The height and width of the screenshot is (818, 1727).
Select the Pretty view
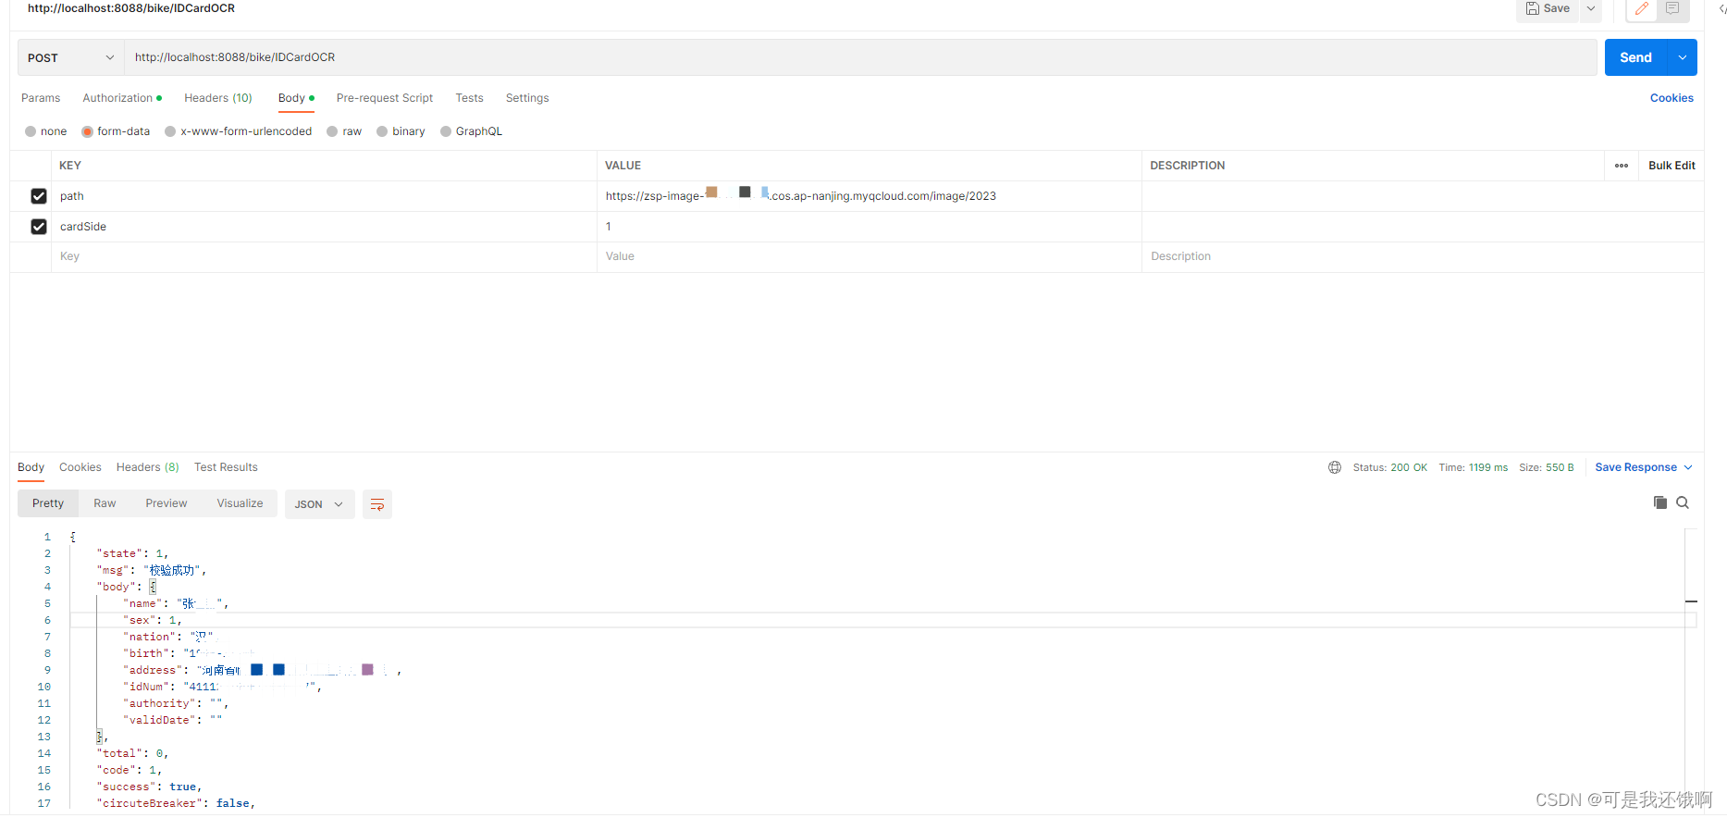pos(48,503)
